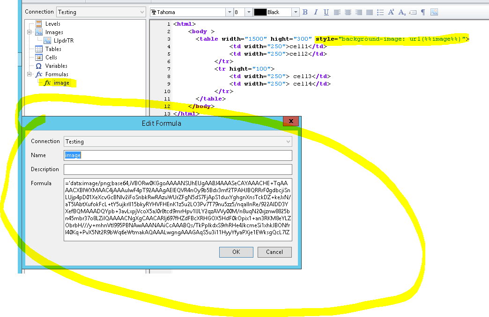Click the label/tag icon in toolbar
Image resolution: width=489 pixels, height=317 pixels.
click(413, 13)
